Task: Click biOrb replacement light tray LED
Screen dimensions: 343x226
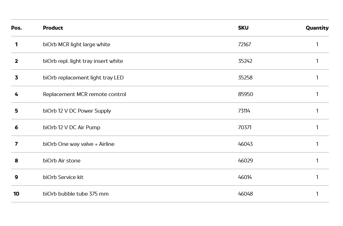Action: click(x=83, y=78)
